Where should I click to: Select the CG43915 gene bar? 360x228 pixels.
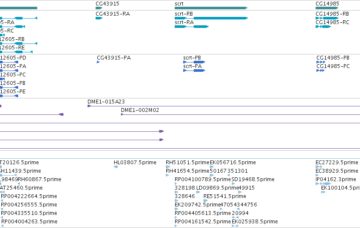(99, 8)
